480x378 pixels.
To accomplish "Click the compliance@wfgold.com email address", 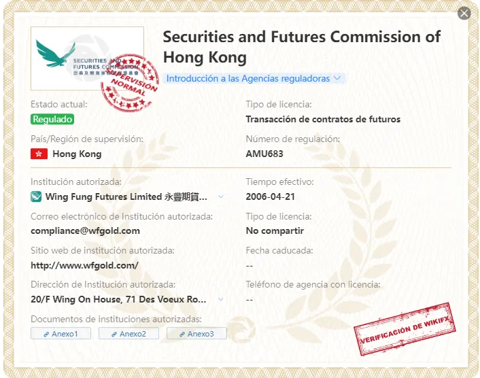I will click(x=86, y=230).
